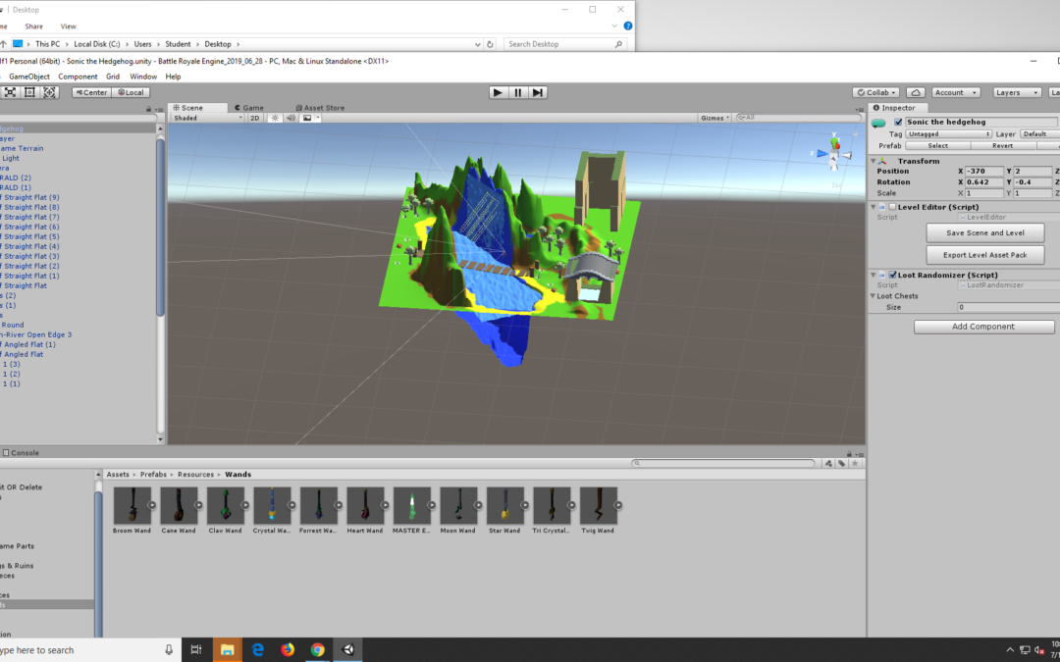Viewport: 1060px width, 662px height.
Task: Open Unity from the Windows taskbar
Action: (x=347, y=650)
